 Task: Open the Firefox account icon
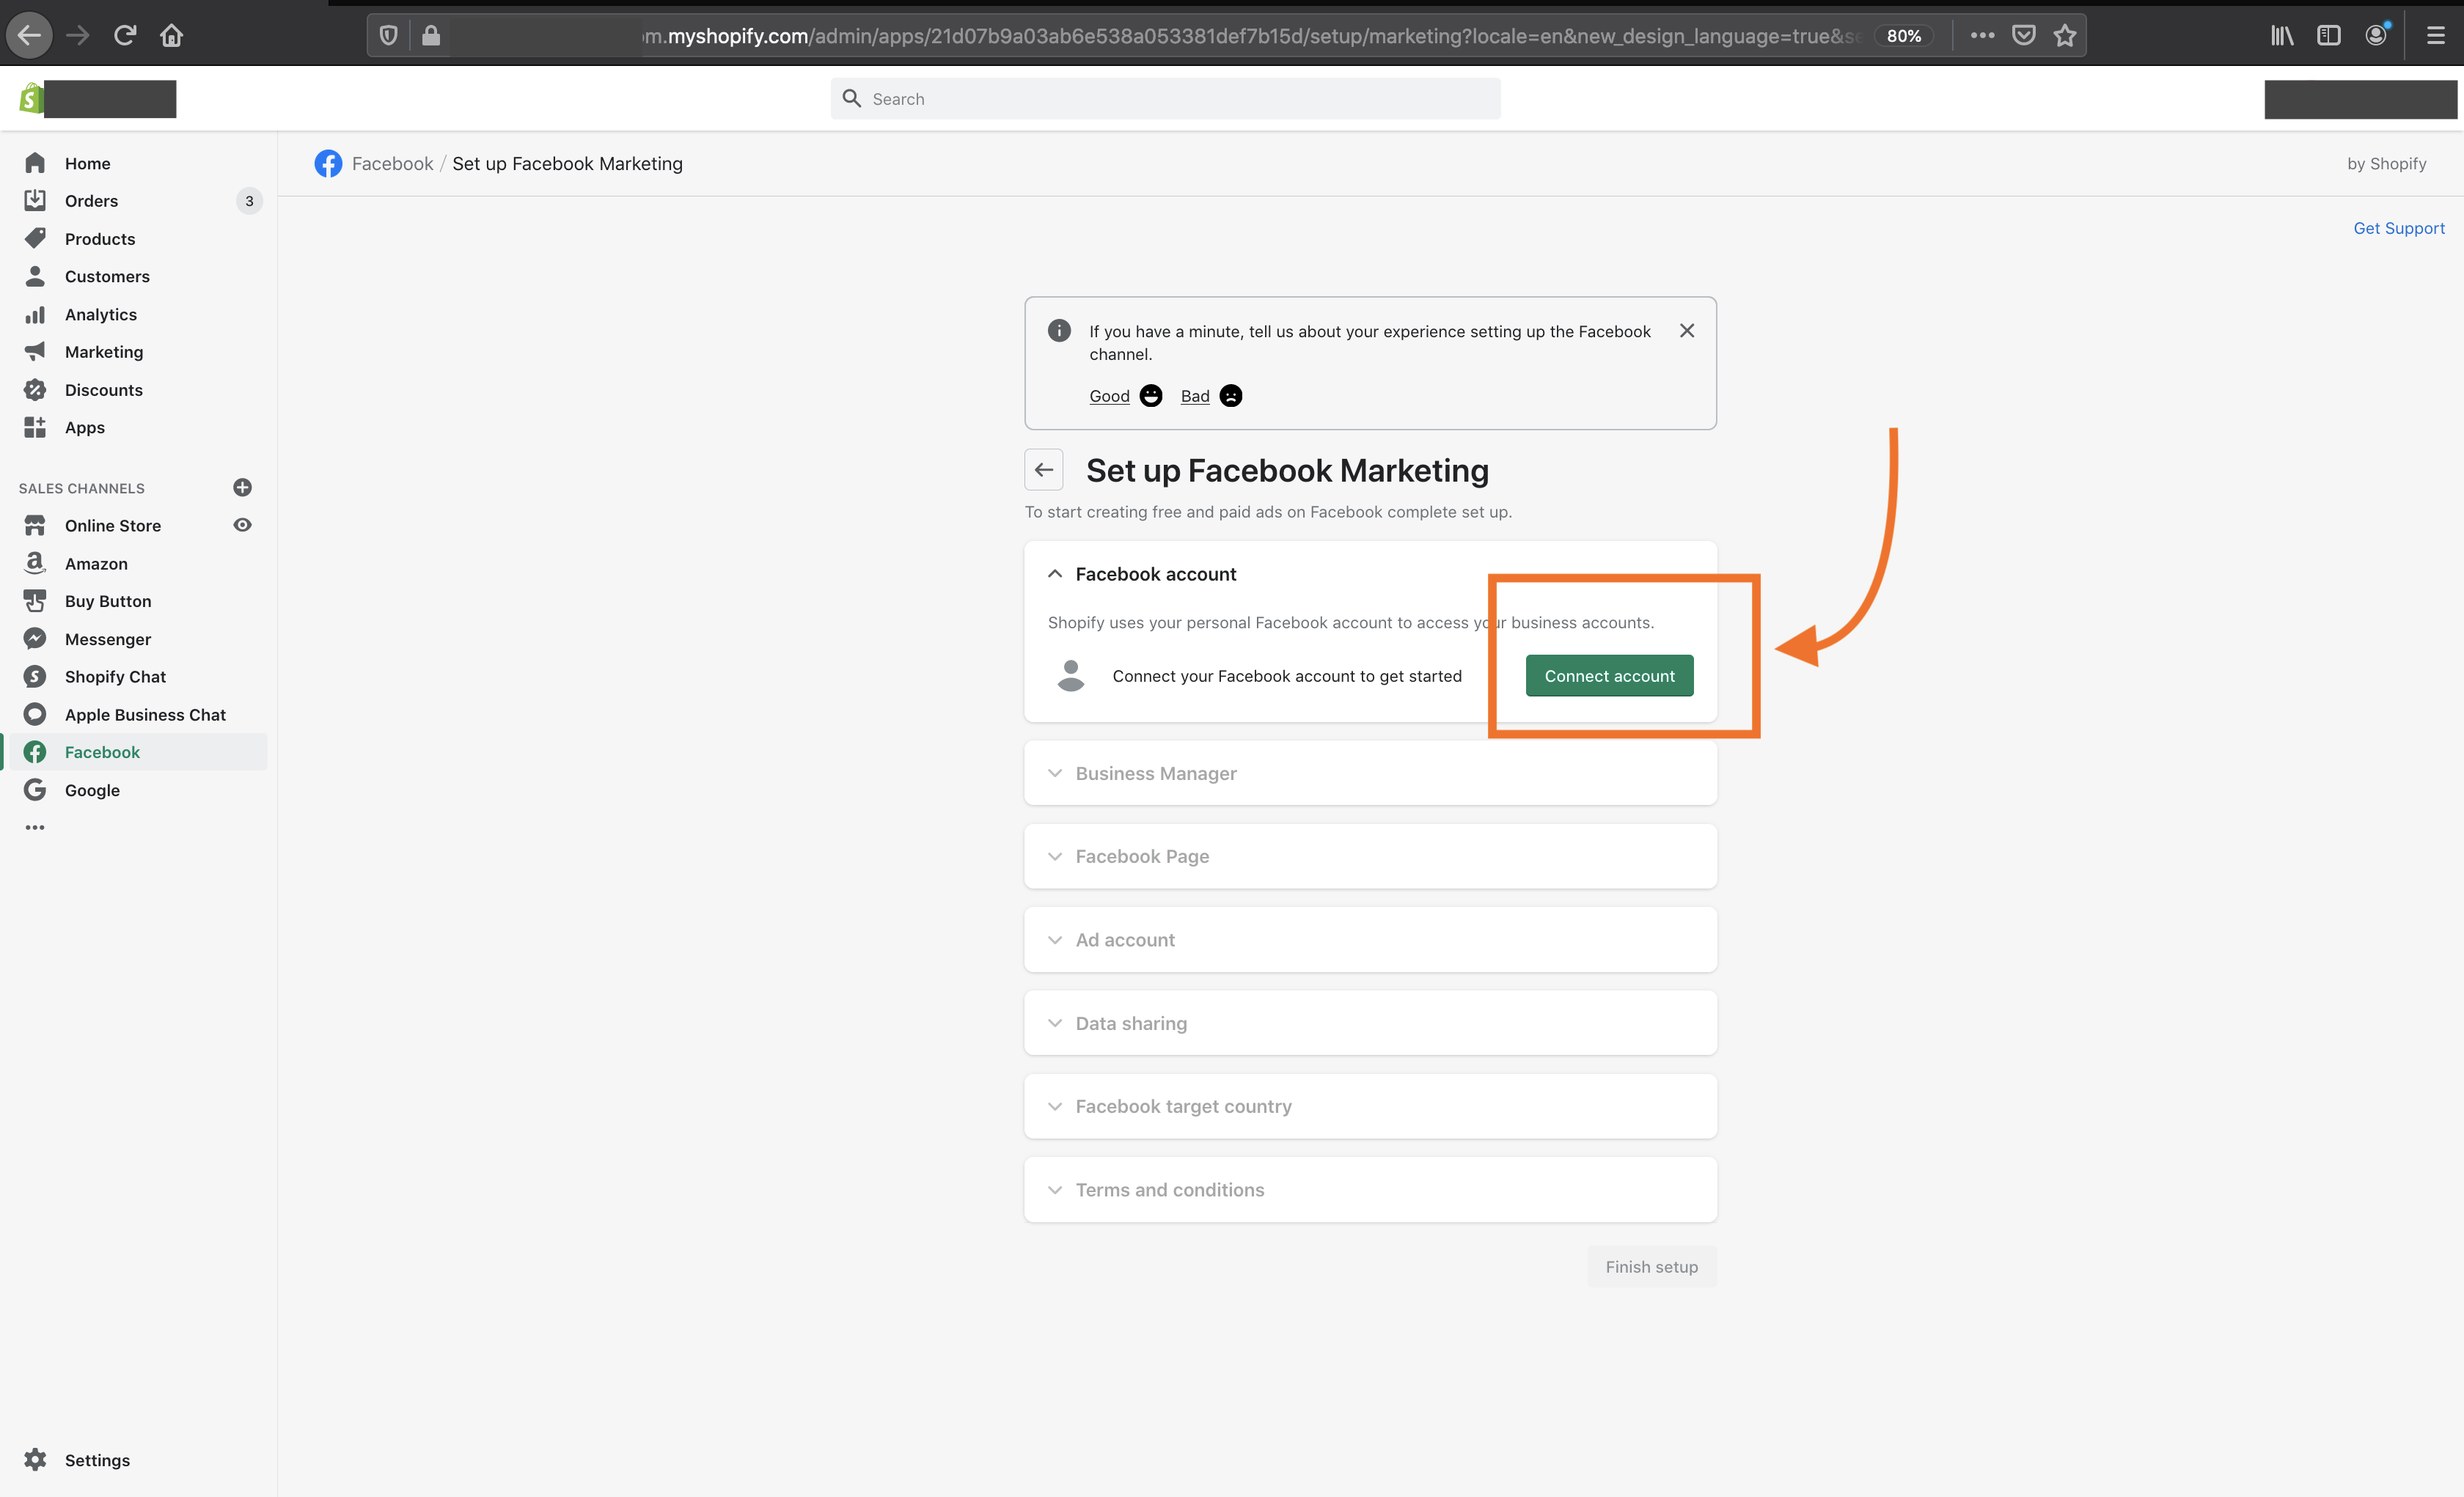(x=2377, y=35)
